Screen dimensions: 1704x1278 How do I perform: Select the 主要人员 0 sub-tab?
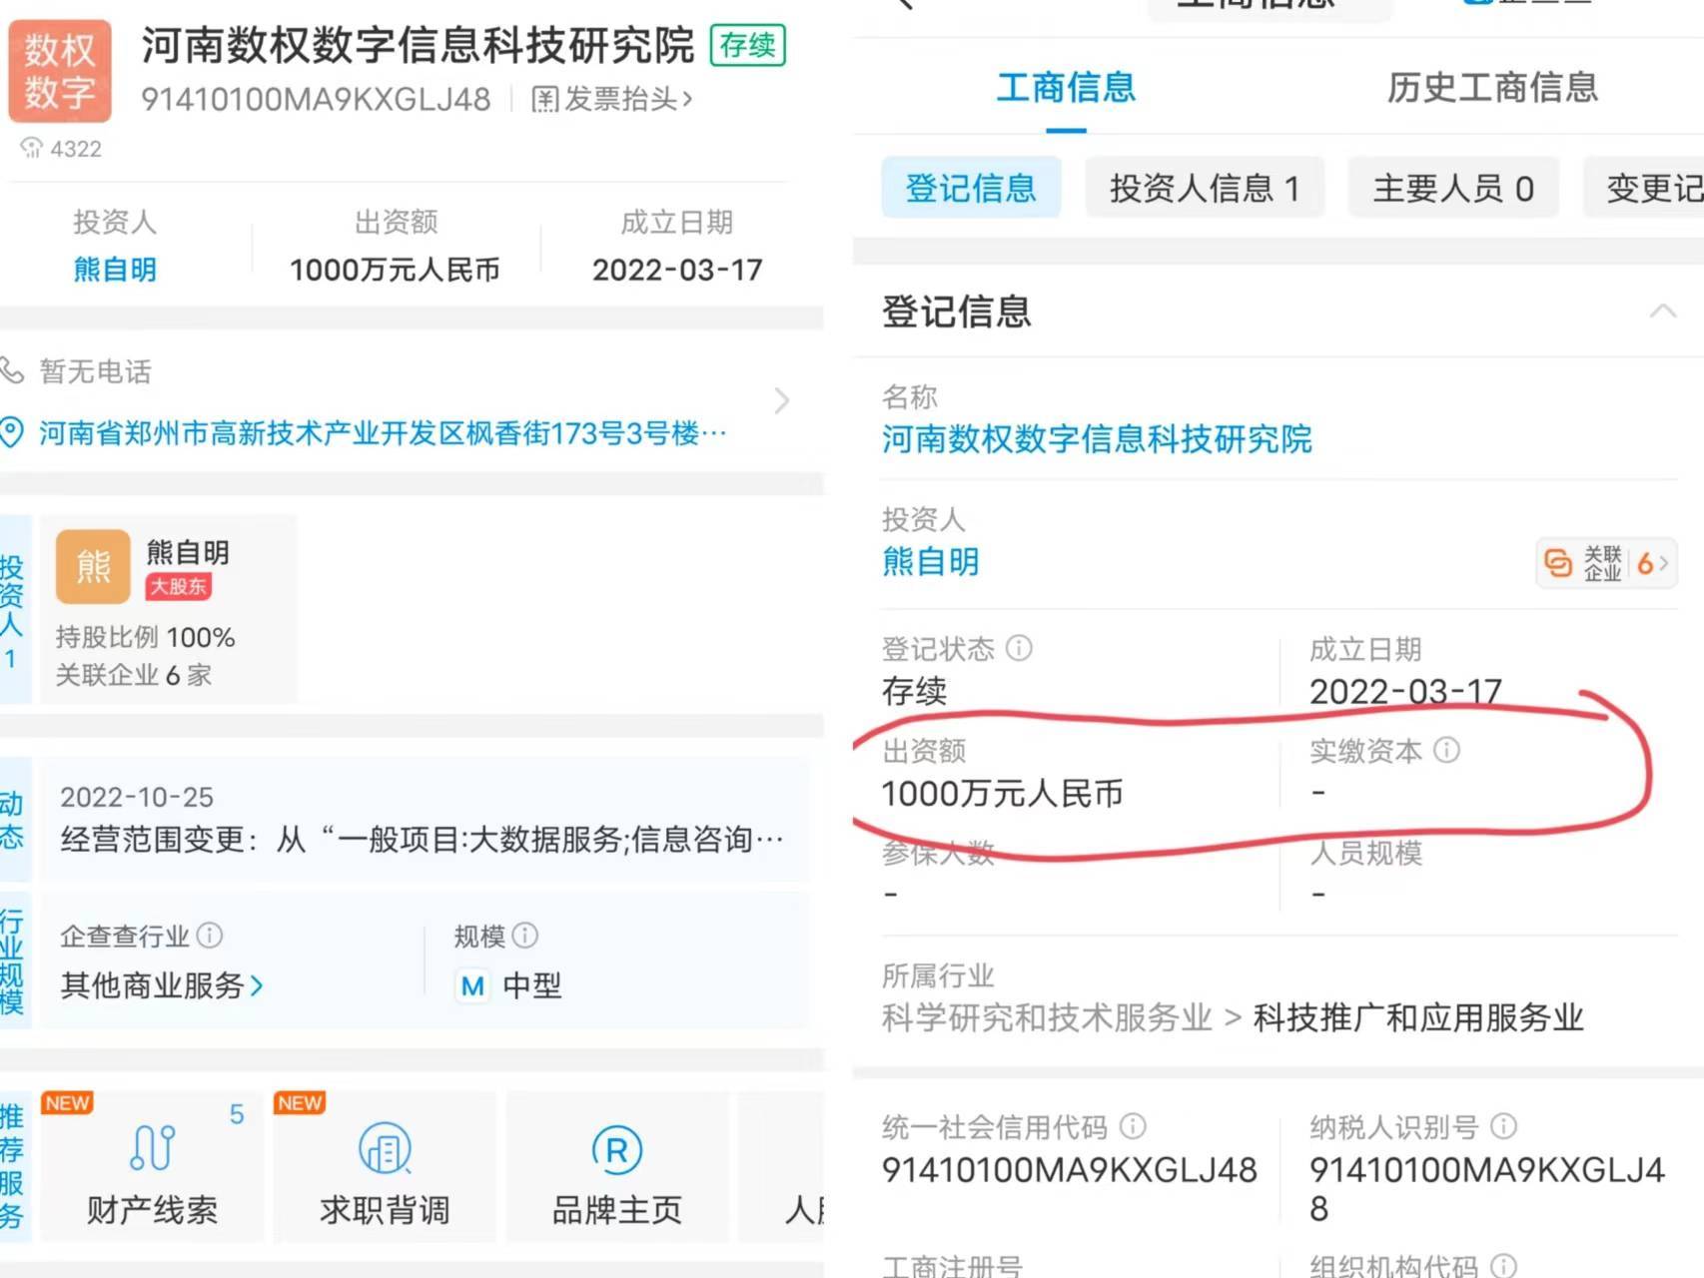pyautogui.click(x=1452, y=188)
